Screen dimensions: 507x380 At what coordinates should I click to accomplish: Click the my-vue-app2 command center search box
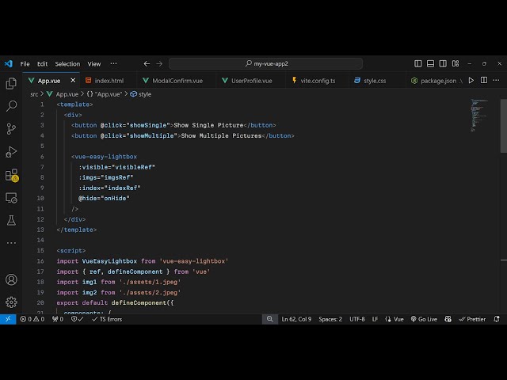pos(266,63)
